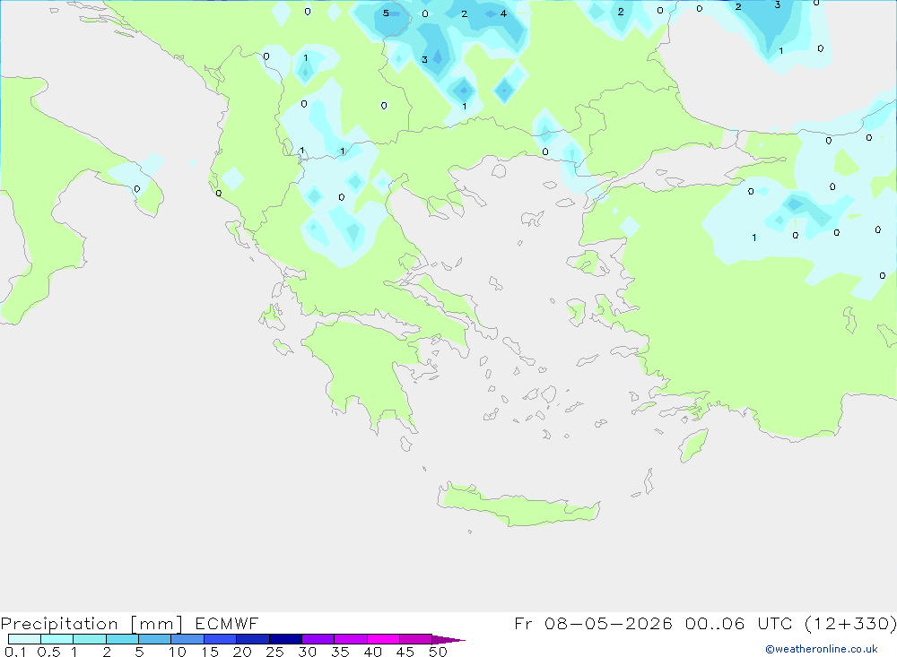Pick the 10–15 mm legend color swatch
The image size is (897, 657).
pos(187,639)
